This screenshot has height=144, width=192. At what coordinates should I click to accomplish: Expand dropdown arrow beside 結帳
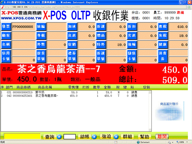click(x=94, y=137)
